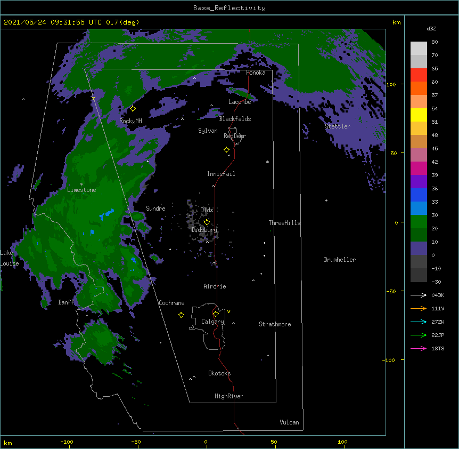Select yellow diamond marker beside Olds
459x449 pixels.
[207, 222]
